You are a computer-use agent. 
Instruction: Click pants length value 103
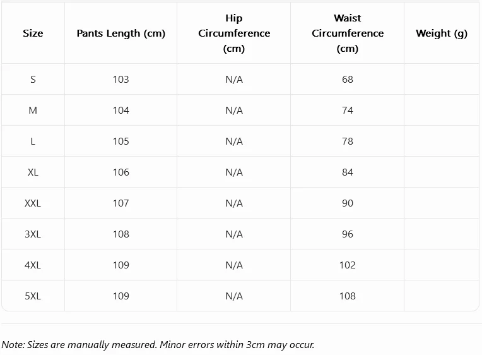click(x=120, y=80)
